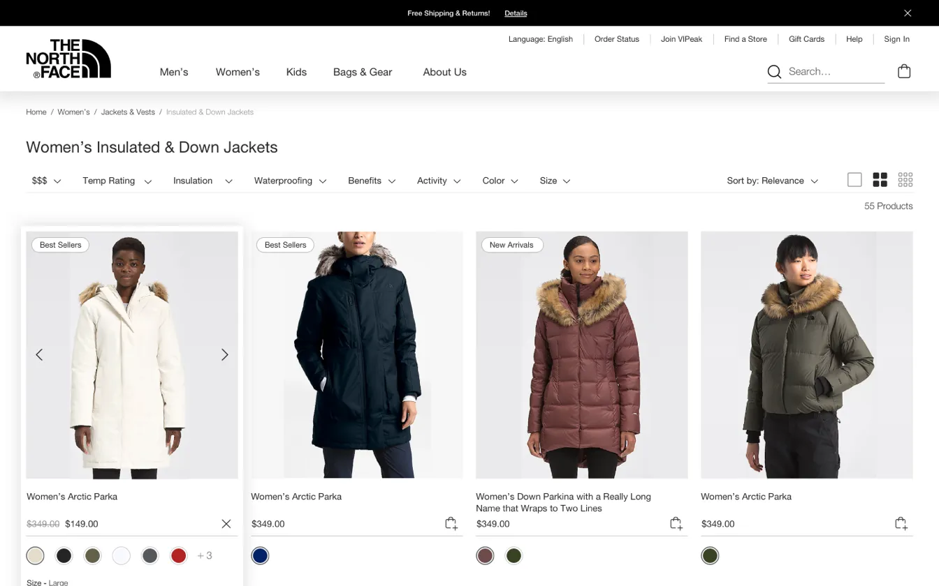
Task: Select the cream color swatch
Action: [x=36, y=555]
